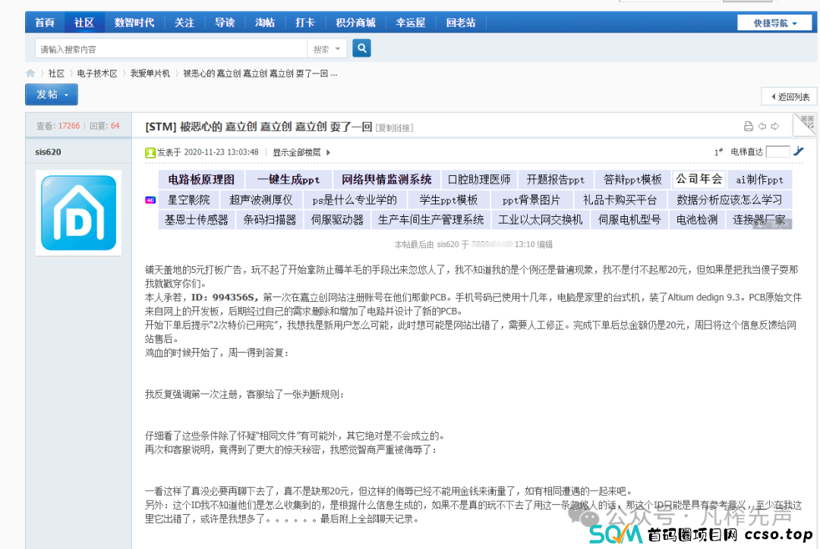Open the QR code share corner icon
Screen dimensions: 820x549
pos(809,120)
